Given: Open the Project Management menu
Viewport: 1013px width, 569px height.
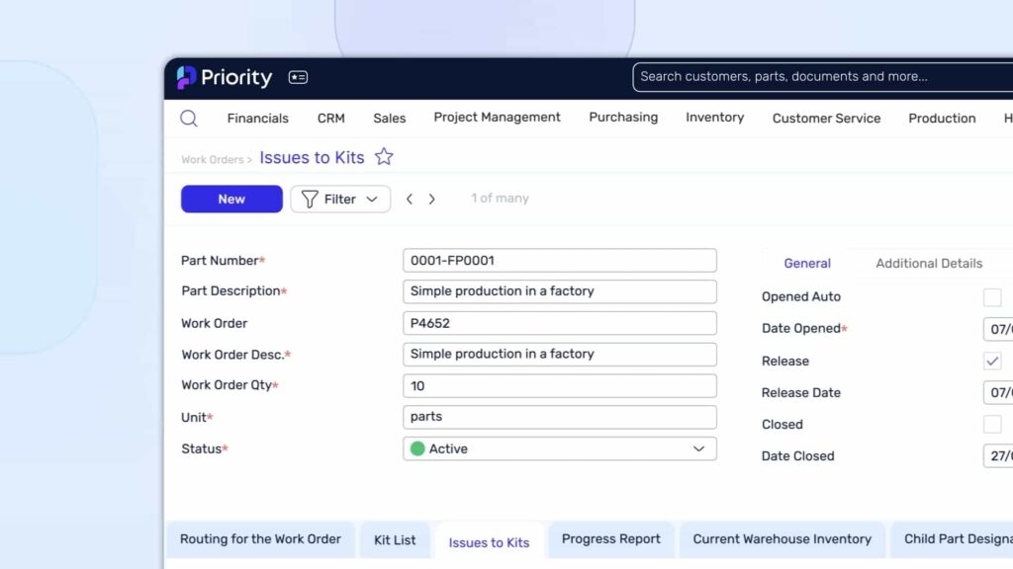Looking at the screenshot, I should click(x=497, y=118).
